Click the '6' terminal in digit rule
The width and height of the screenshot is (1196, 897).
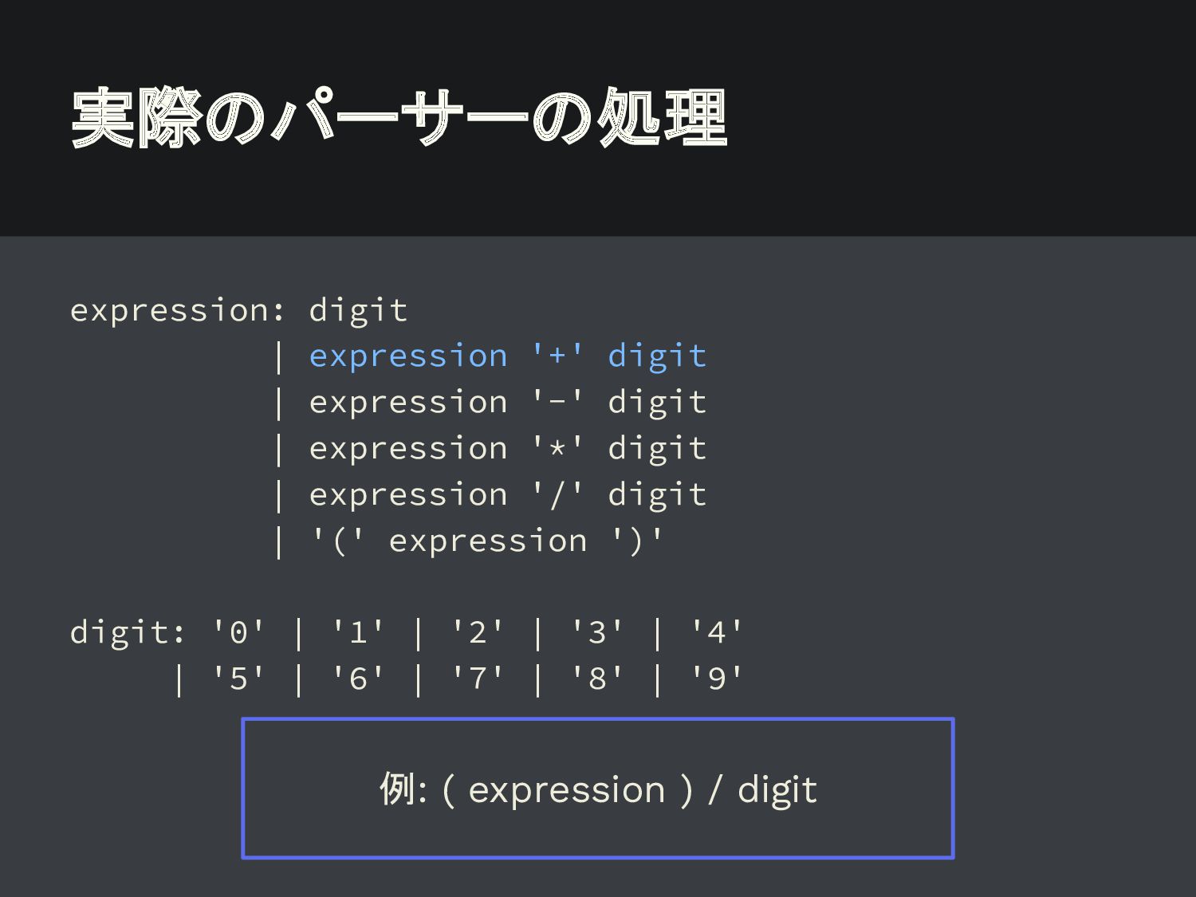click(x=358, y=679)
